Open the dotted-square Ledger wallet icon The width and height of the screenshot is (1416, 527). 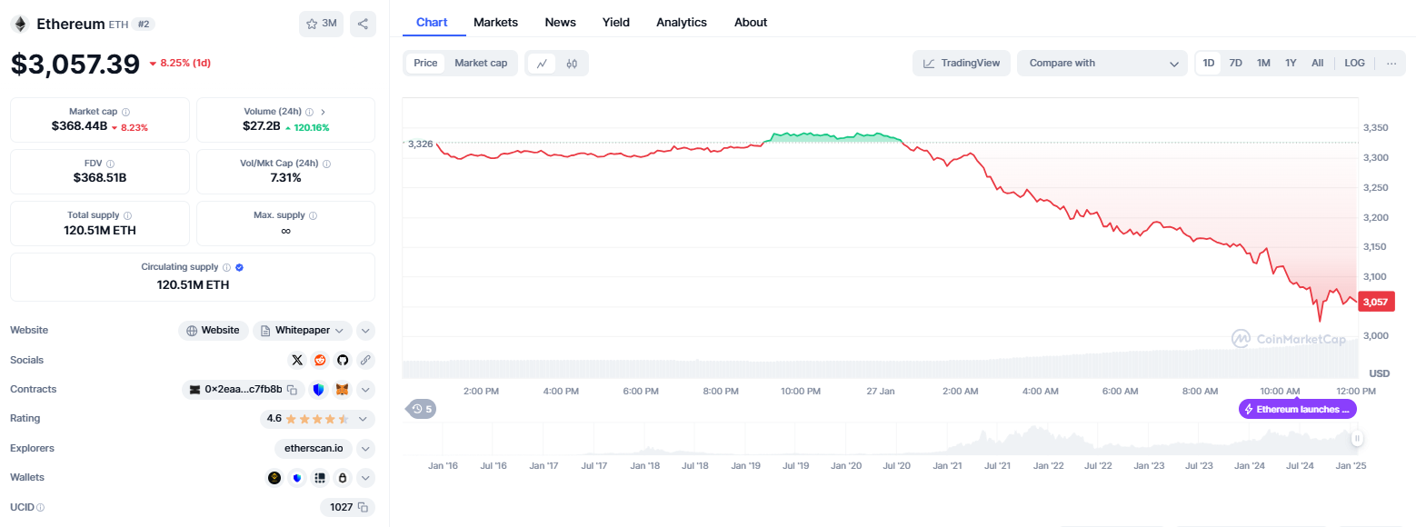[x=320, y=477]
